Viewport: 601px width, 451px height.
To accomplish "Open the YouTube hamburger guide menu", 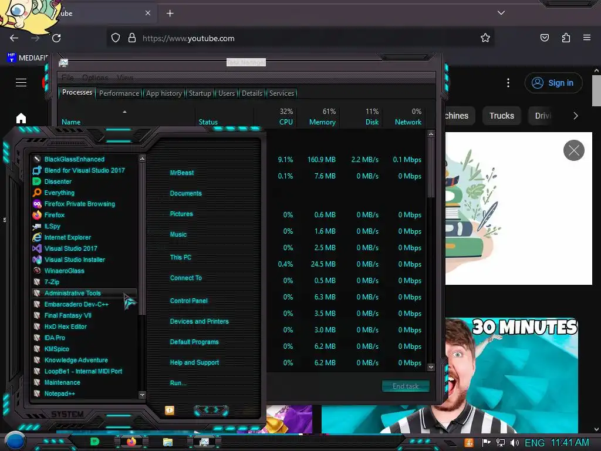I will 21,82.
